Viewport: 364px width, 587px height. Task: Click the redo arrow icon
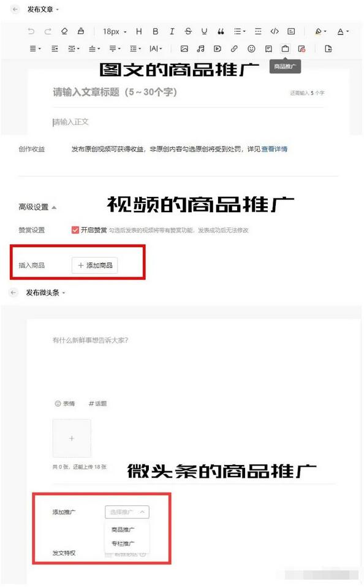tap(48, 31)
